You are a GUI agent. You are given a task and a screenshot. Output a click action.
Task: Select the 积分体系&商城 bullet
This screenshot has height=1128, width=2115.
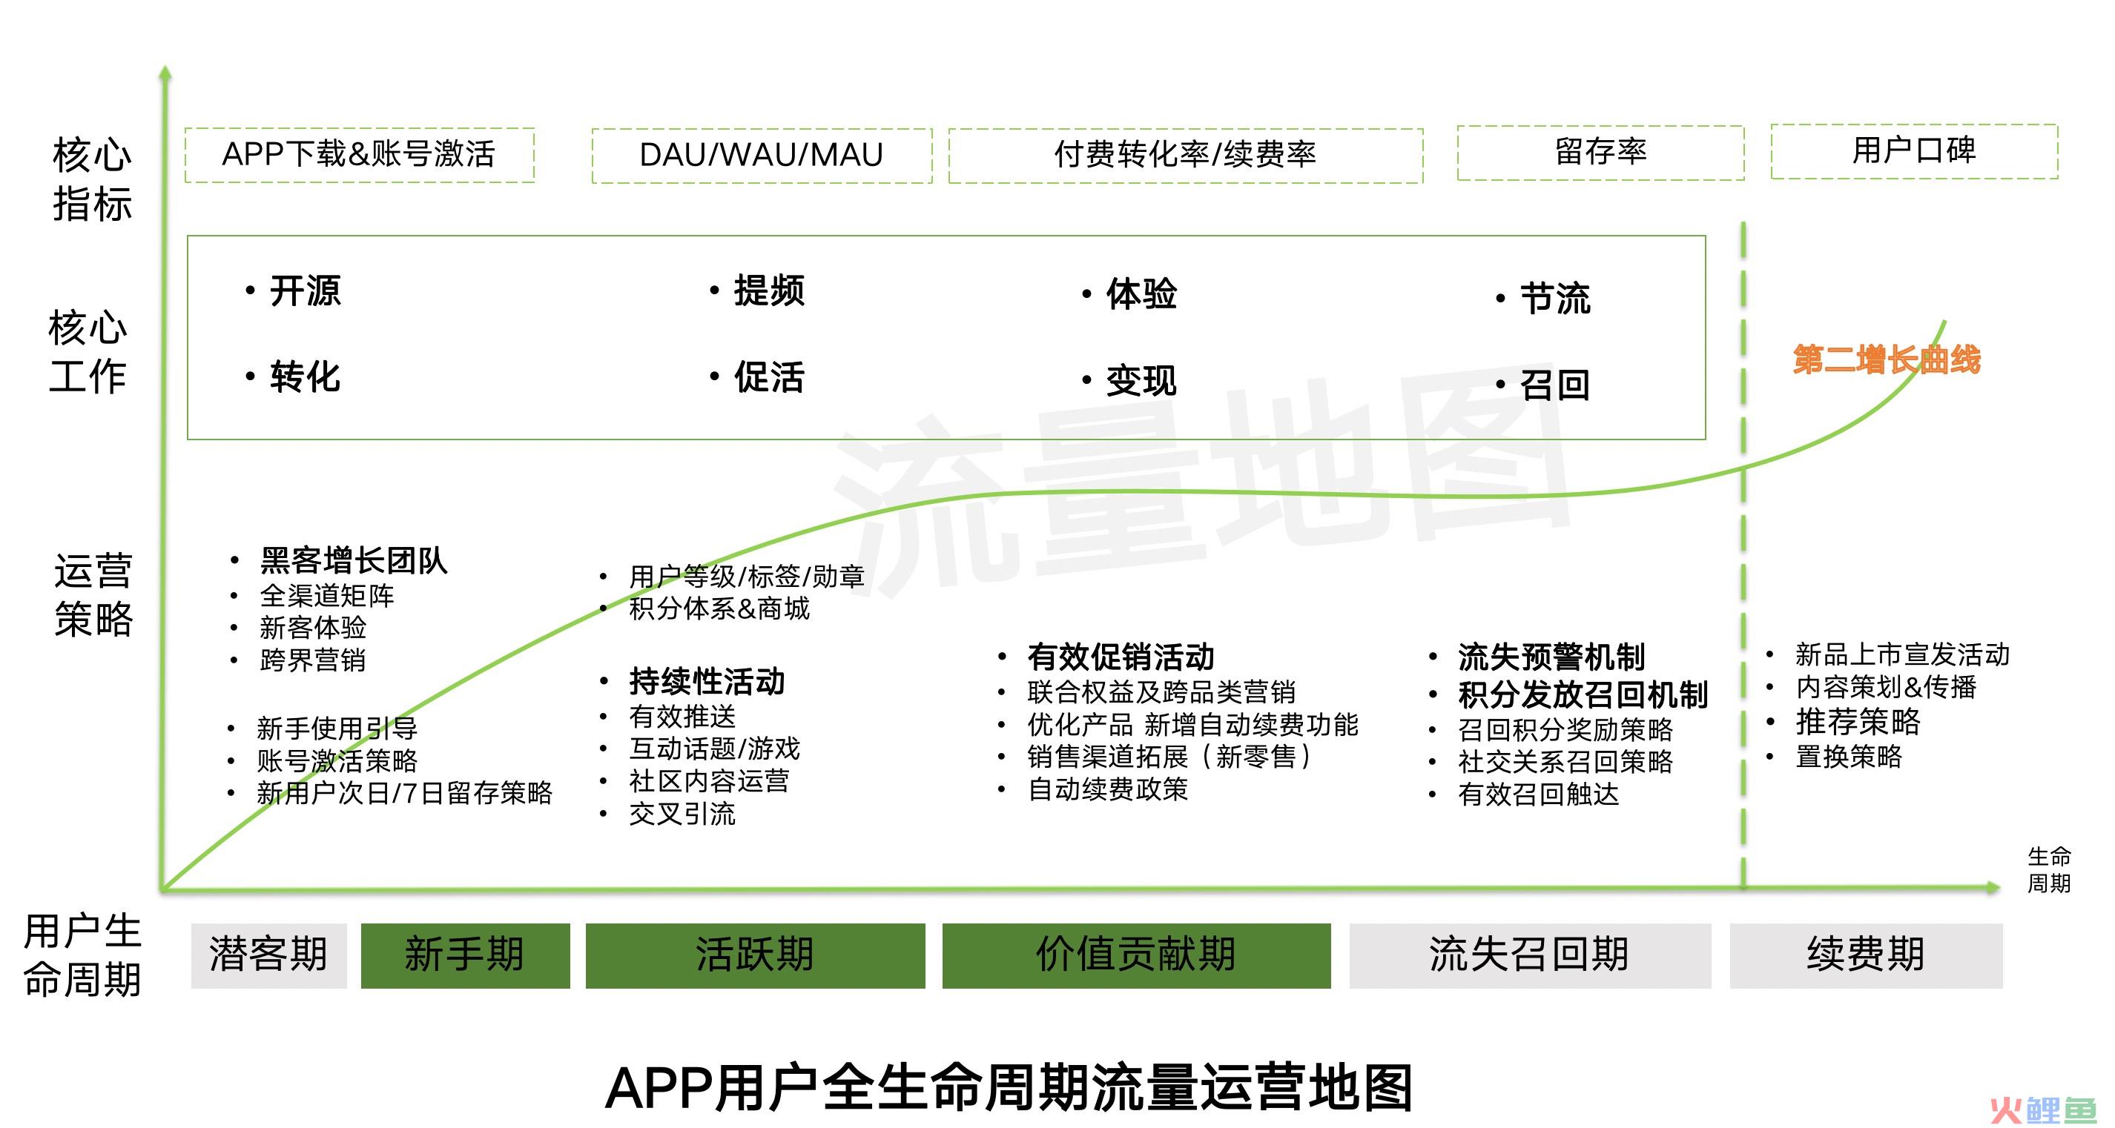click(x=719, y=608)
